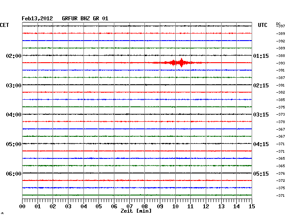
Task: Select the DC offset value "-388"
Action: point(280,56)
